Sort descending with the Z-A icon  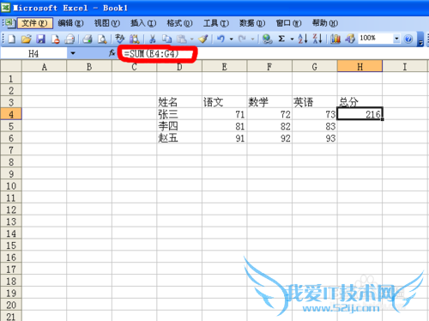pos(317,39)
